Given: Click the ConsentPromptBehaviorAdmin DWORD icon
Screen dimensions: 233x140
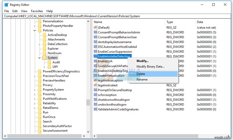Looking at the screenshot, I should pos(95,32).
